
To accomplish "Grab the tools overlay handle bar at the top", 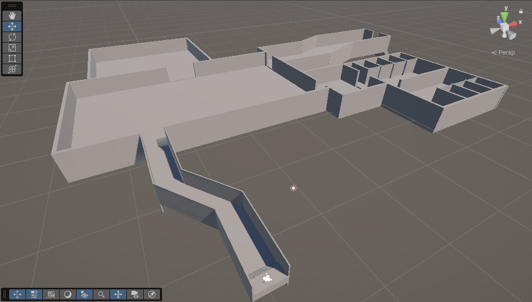I will point(12,6).
